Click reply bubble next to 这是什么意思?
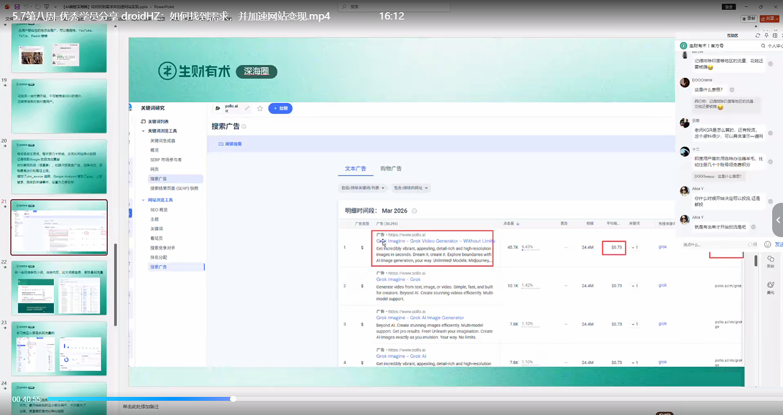Image resolution: width=783 pixels, height=415 pixels. [732, 90]
